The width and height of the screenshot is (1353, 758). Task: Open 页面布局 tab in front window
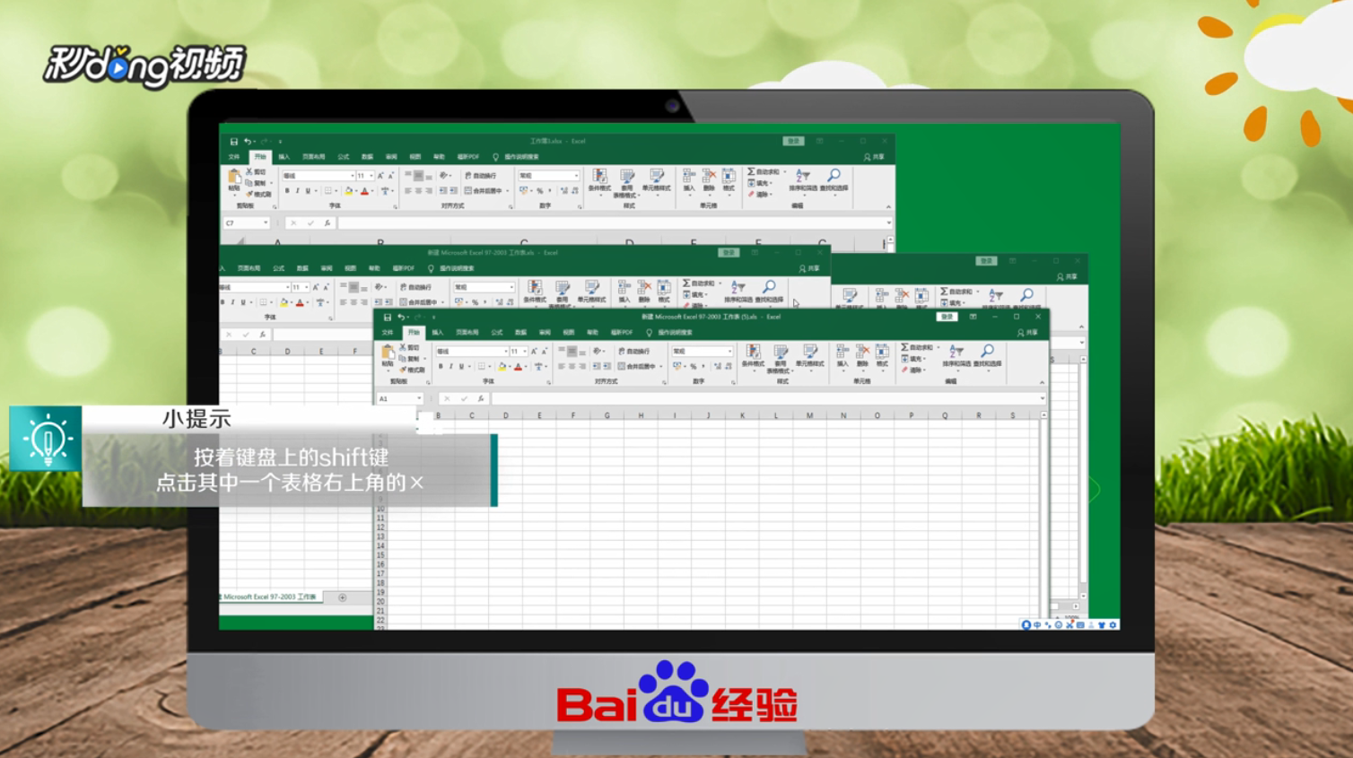pyautogui.click(x=467, y=333)
